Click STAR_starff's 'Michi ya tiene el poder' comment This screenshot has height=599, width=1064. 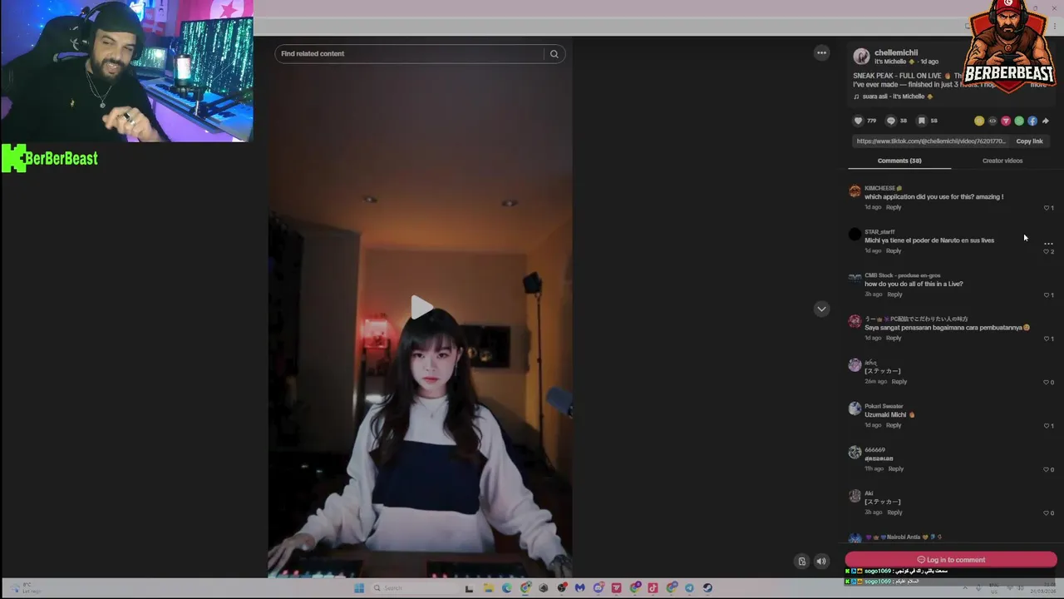pos(929,240)
